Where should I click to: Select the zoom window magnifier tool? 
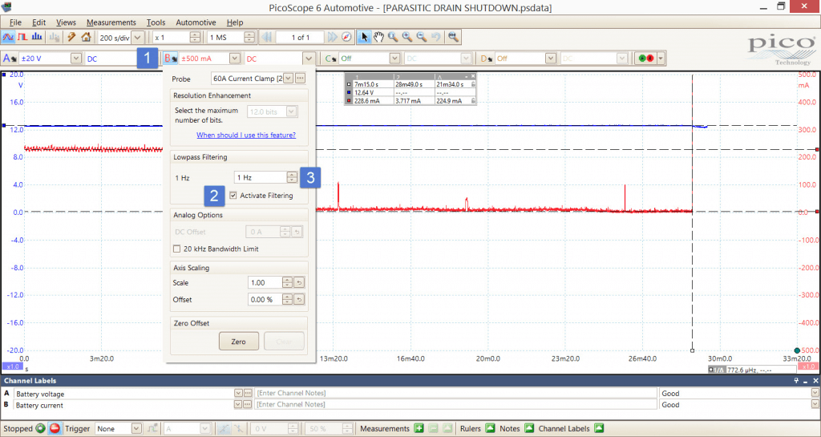pyautogui.click(x=393, y=37)
